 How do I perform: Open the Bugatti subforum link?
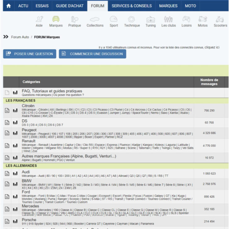point(37,160)
